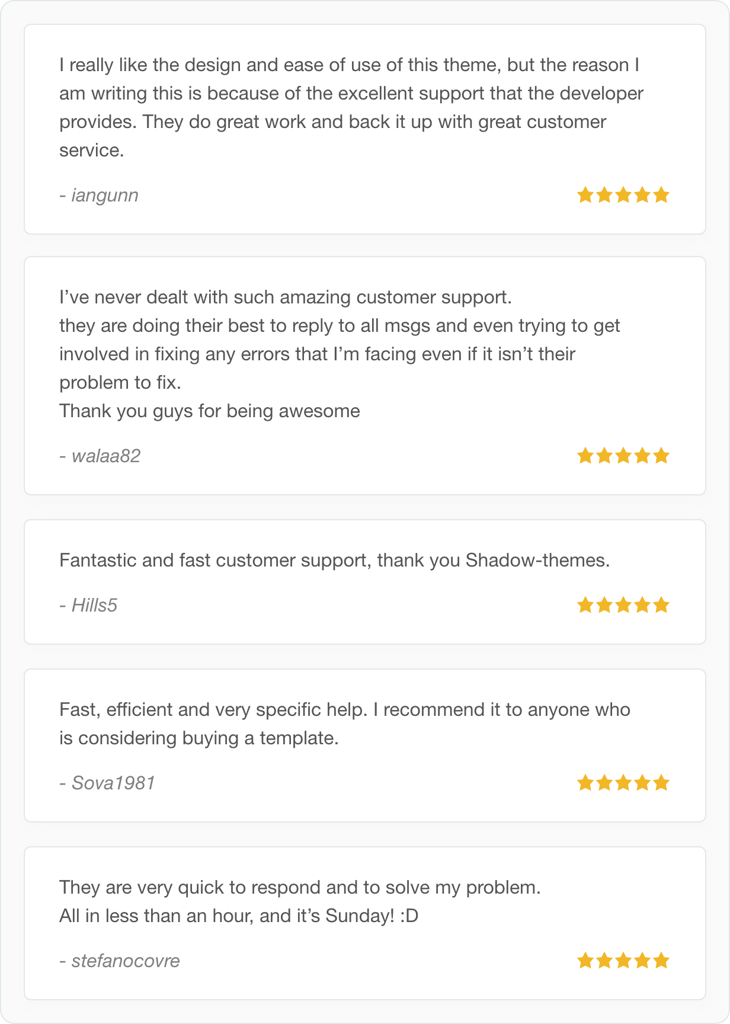Click the 'Fast, efficient and very specific help' review
The image size is (730, 1024).
click(x=345, y=724)
